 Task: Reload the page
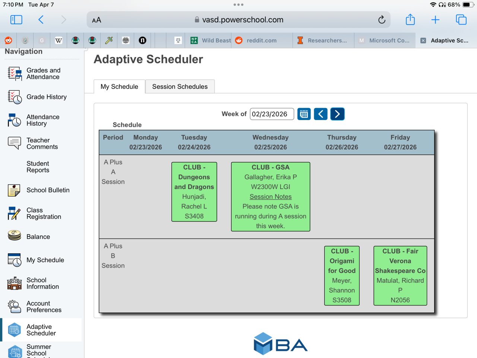click(x=382, y=20)
